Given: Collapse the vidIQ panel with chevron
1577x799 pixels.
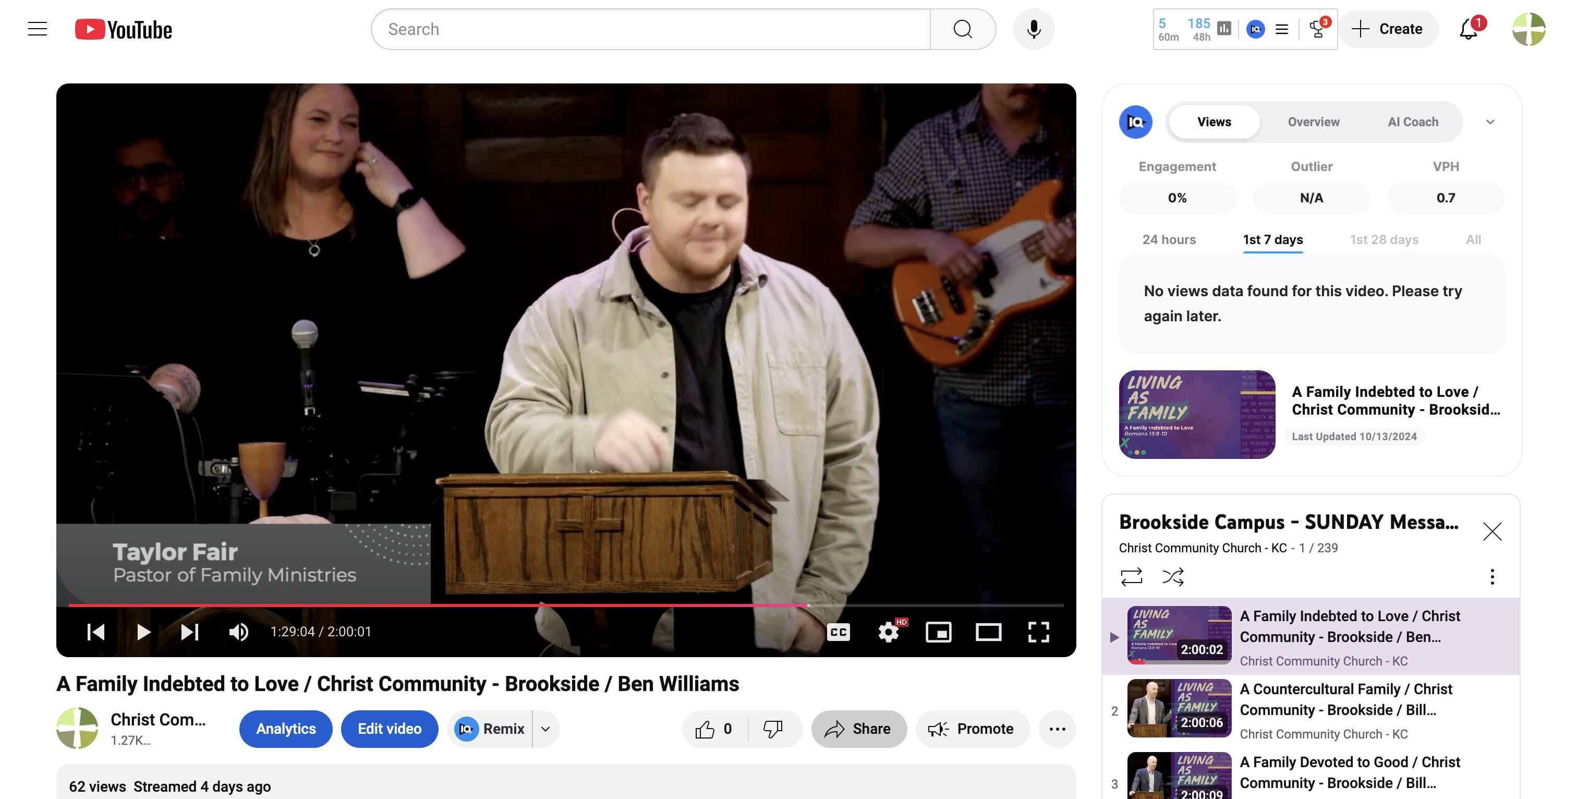Looking at the screenshot, I should click(1490, 122).
